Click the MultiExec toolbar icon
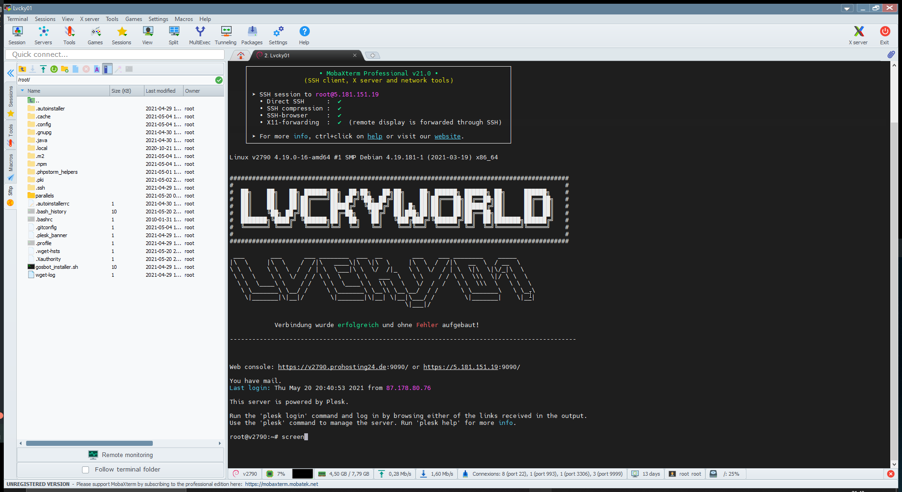The width and height of the screenshot is (902, 492). click(x=199, y=35)
